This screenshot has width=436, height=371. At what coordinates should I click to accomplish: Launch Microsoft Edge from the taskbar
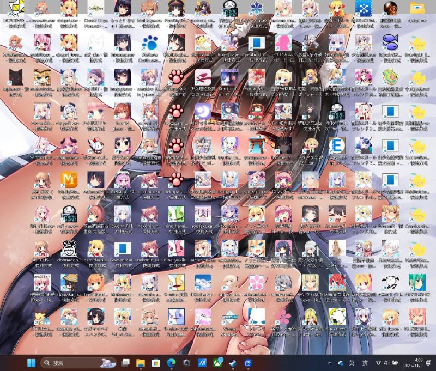point(171,363)
